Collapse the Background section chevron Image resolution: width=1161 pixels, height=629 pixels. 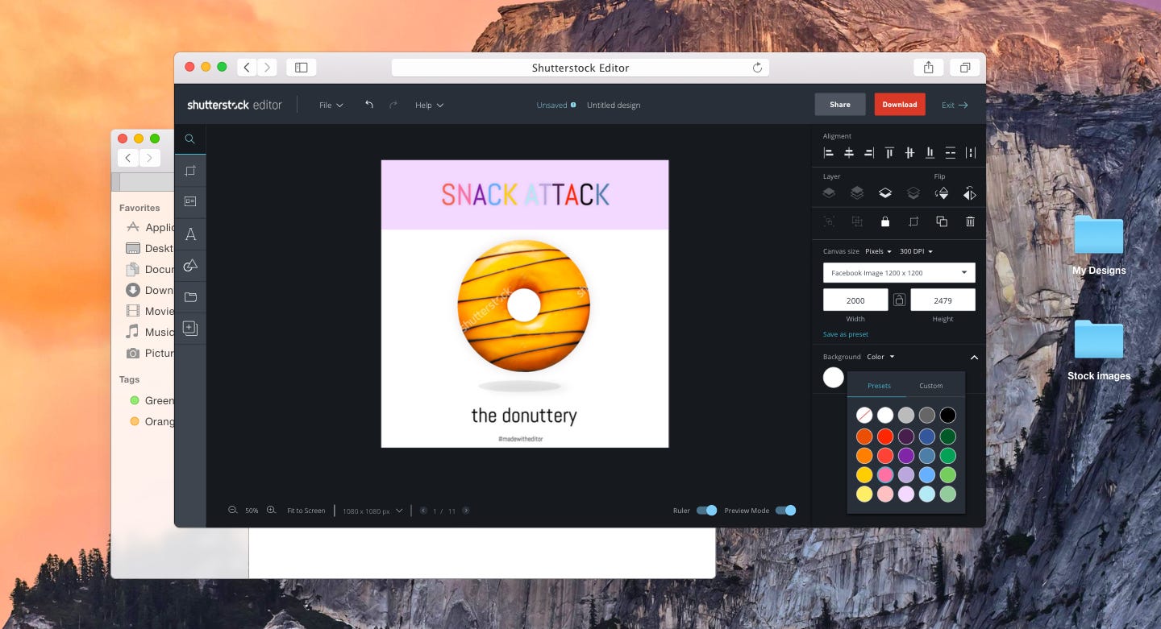974,357
